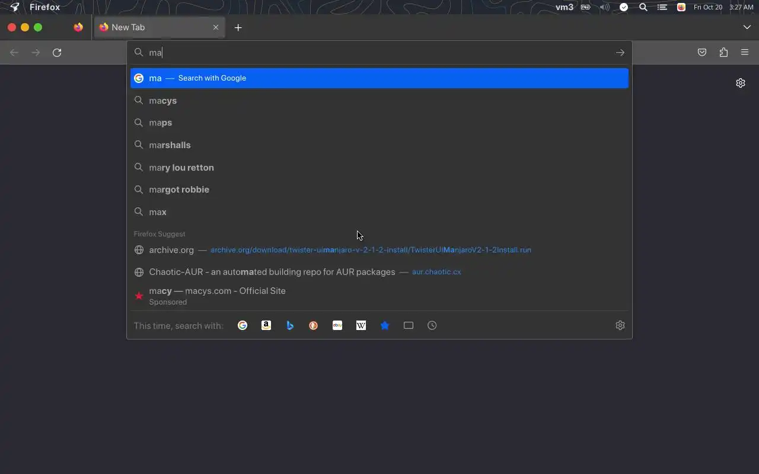Select the 'max' search suggestion
Screen dimensions: 759x474
pyautogui.click(x=379, y=212)
